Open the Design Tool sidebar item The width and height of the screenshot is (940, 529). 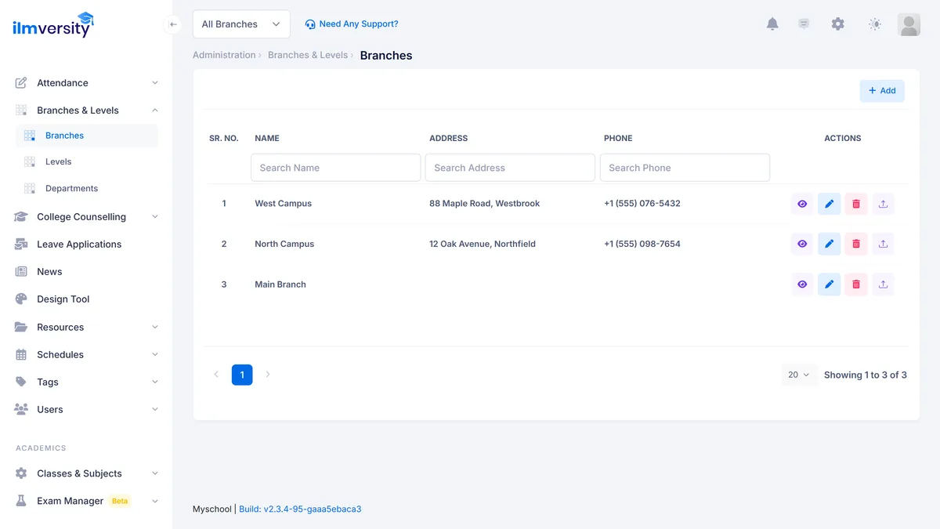point(86,299)
